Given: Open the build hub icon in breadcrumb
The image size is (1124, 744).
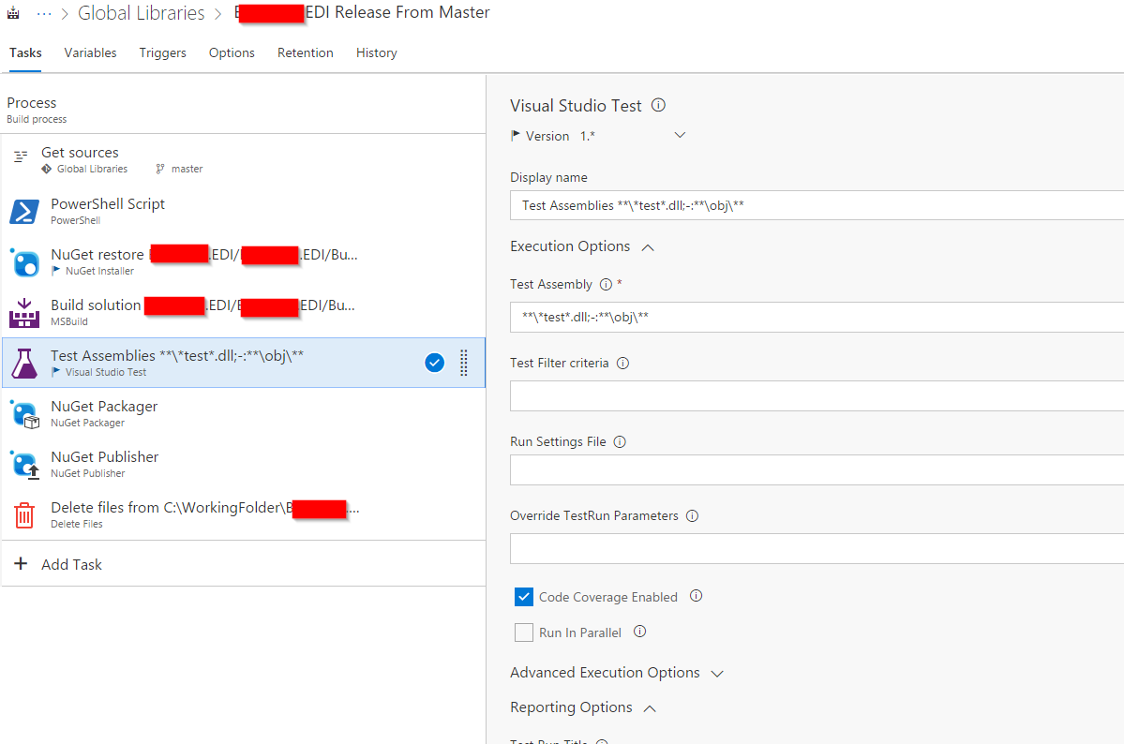Looking at the screenshot, I should 13,13.
